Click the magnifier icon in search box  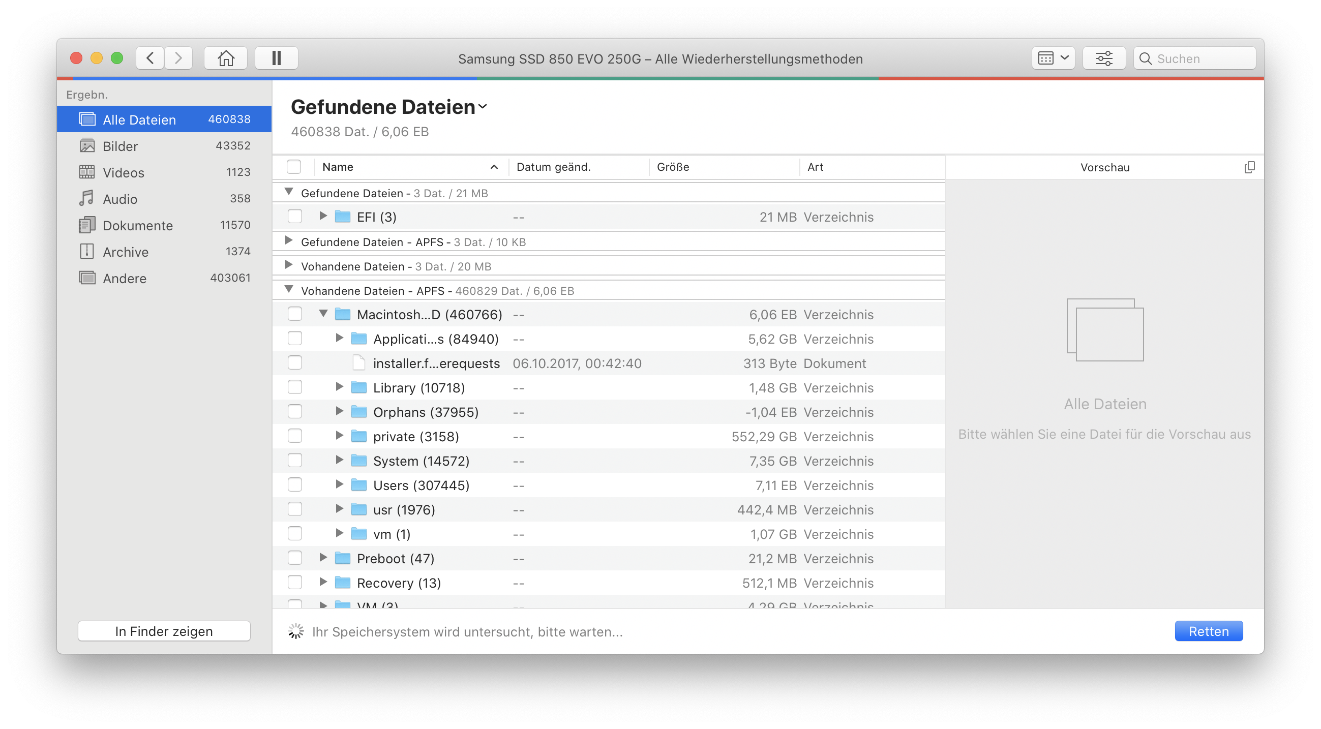[1145, 59]
